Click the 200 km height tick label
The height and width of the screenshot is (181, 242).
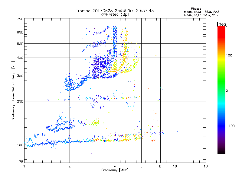coord(20,101)
